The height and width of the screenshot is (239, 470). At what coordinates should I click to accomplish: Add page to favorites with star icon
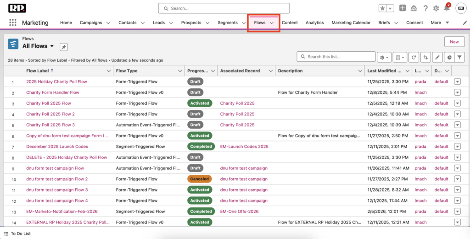382,8
